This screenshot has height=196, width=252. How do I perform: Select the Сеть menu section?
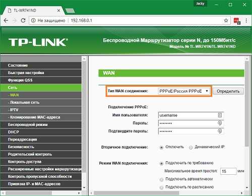[41, 88]
